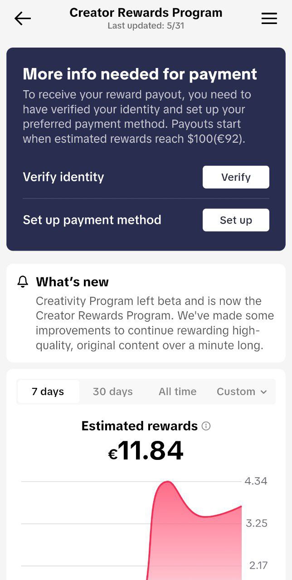Tap the Creator Rewards Program title

pos(146,13)
